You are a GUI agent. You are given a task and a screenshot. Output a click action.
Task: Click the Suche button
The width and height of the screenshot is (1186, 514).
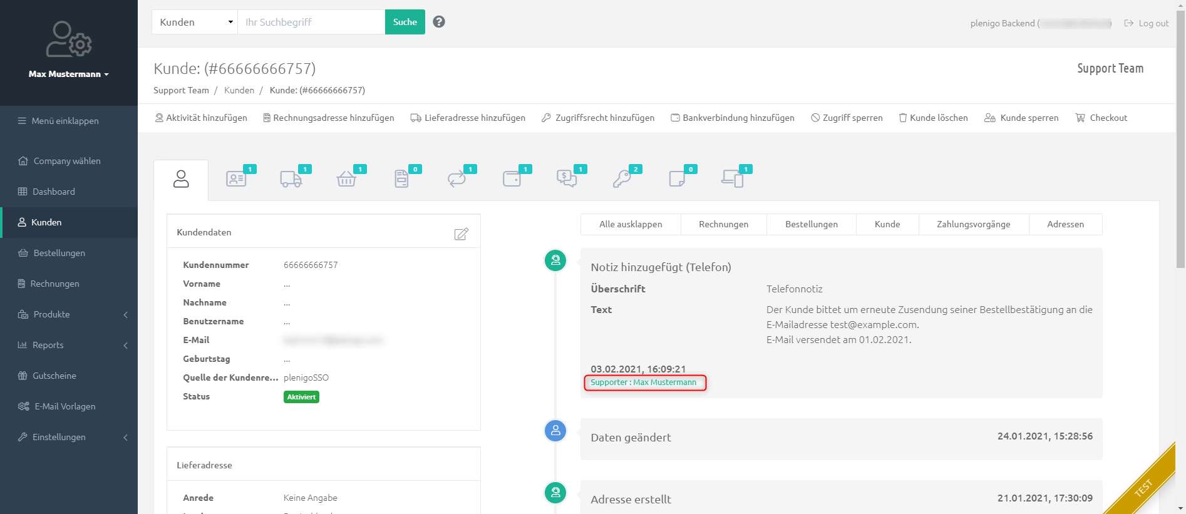[x=405, y=22]
